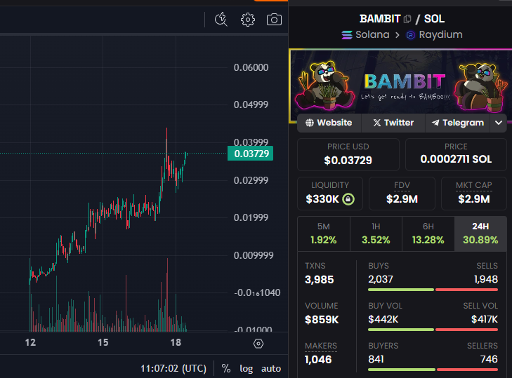Open the BAMBIT Telegram link
Image resolution: width=512 pixels, height=378 pixels.
[x=458, y=123]
